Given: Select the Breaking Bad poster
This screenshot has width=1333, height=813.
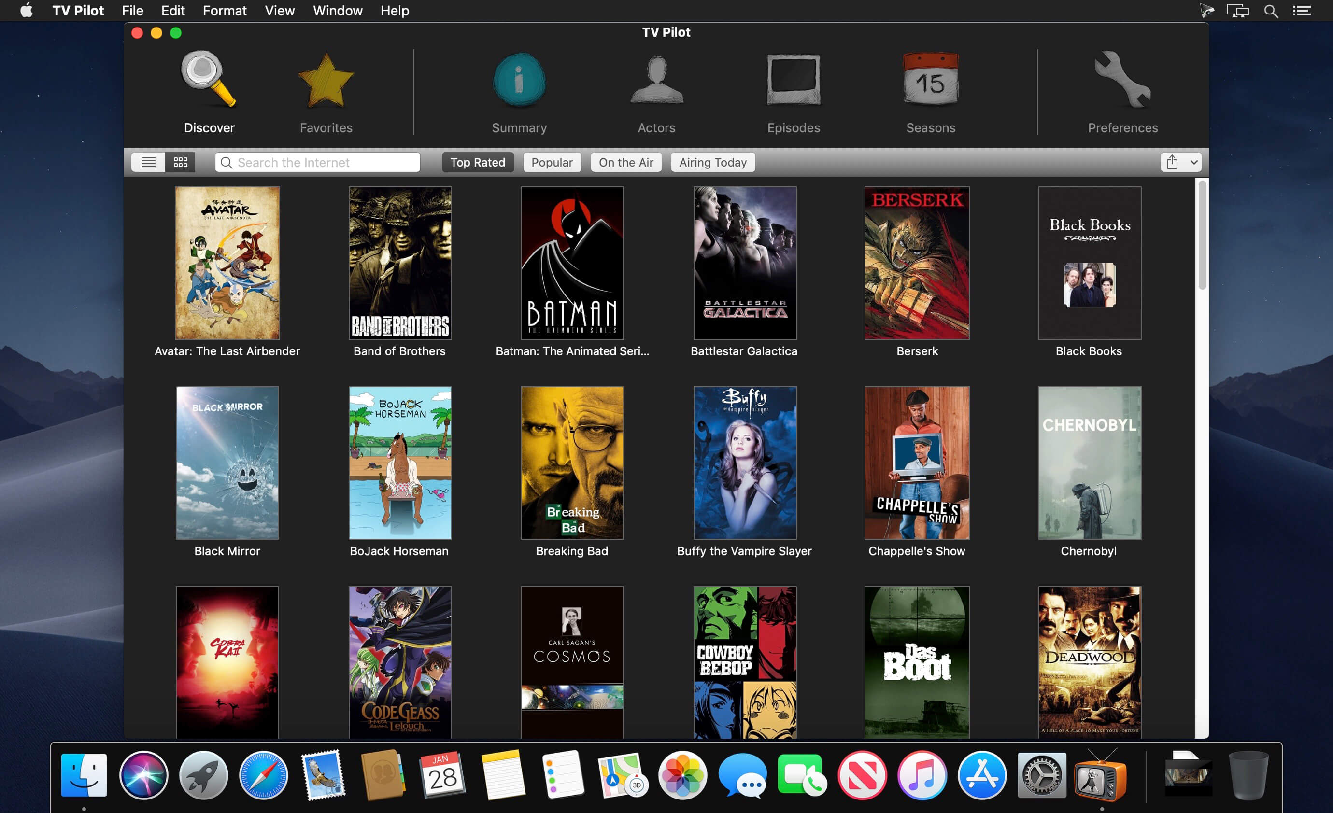Looking at the screenshot, I should pos(572,463).
